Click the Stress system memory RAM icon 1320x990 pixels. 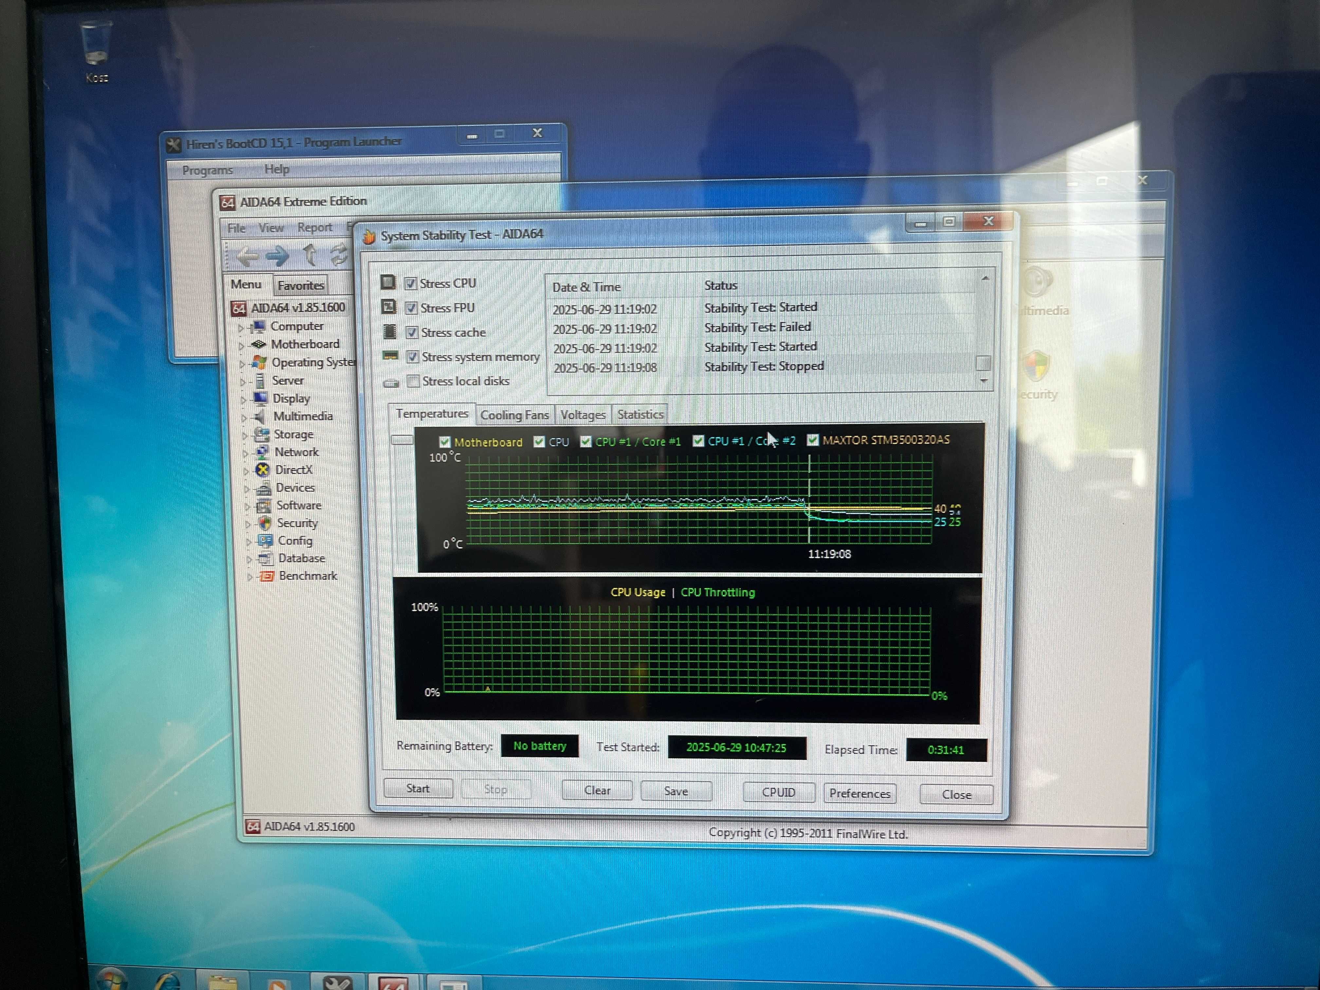tap(391, 356)
